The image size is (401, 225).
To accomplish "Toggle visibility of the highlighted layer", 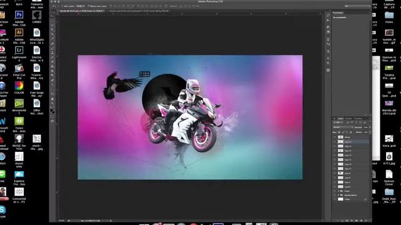I will click(335, 142).
